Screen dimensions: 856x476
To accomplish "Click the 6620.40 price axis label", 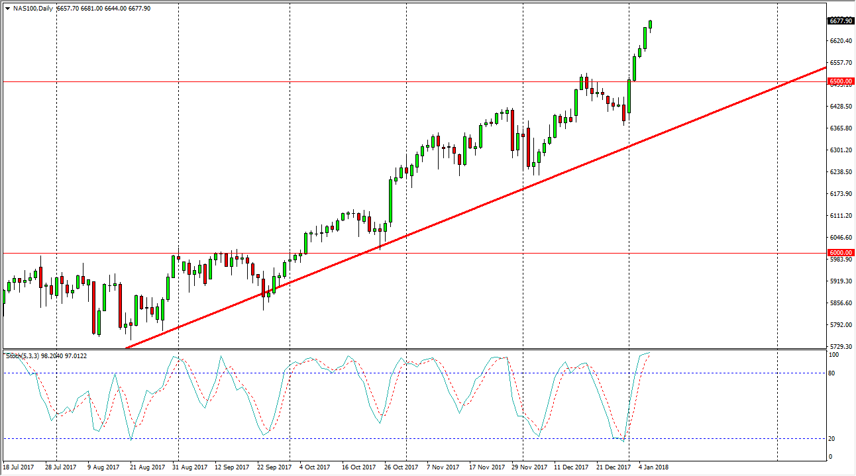I will pos(840,41).
